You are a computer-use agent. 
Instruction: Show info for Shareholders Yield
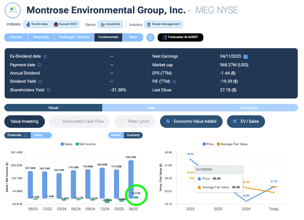point(48,90)
